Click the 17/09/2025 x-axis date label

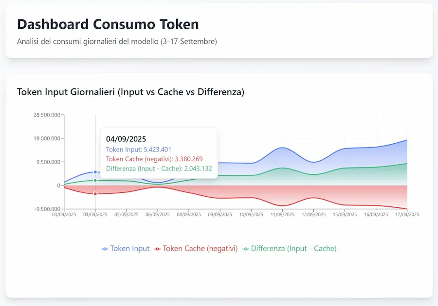pos(407,214)
